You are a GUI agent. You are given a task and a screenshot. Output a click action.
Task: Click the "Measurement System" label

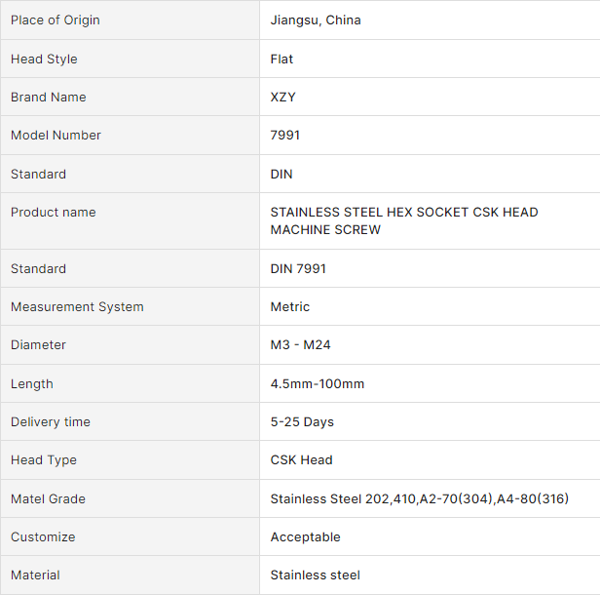[77, 306]
